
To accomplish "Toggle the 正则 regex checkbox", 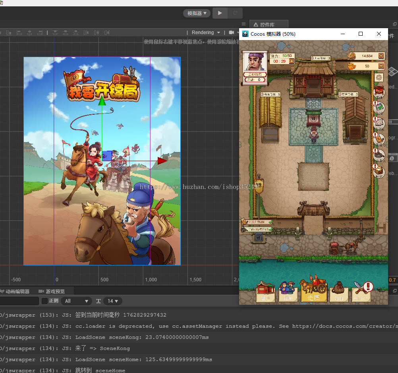I will click(x=44, y=301).
